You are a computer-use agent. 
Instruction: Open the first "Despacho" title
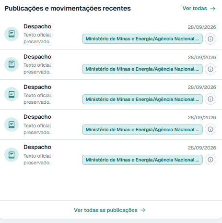(37, 26)
